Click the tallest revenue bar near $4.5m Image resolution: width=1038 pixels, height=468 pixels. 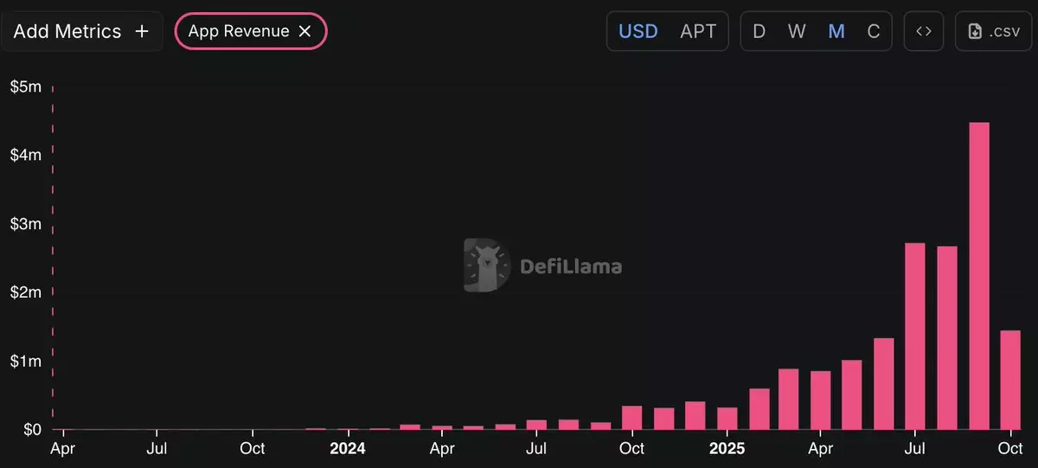[x=978, y=277]
